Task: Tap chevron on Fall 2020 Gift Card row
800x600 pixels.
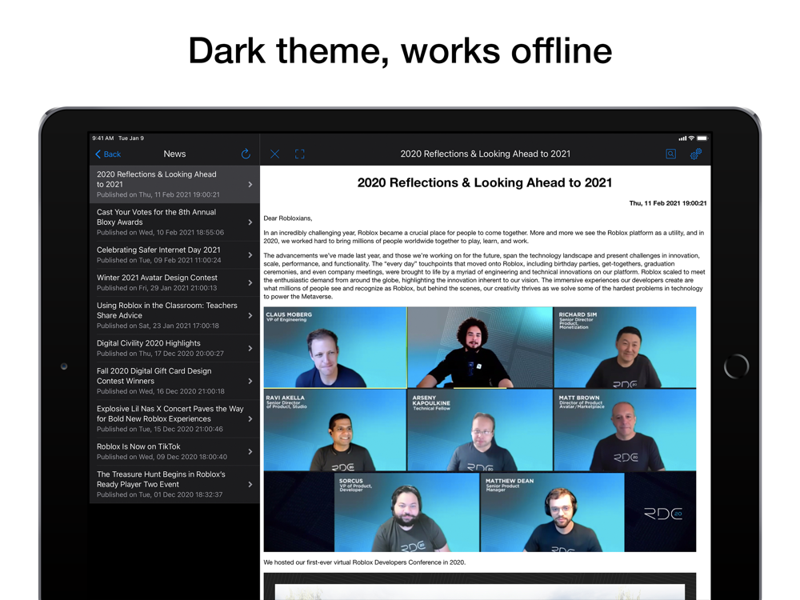Action: click(x=250, y=381)
